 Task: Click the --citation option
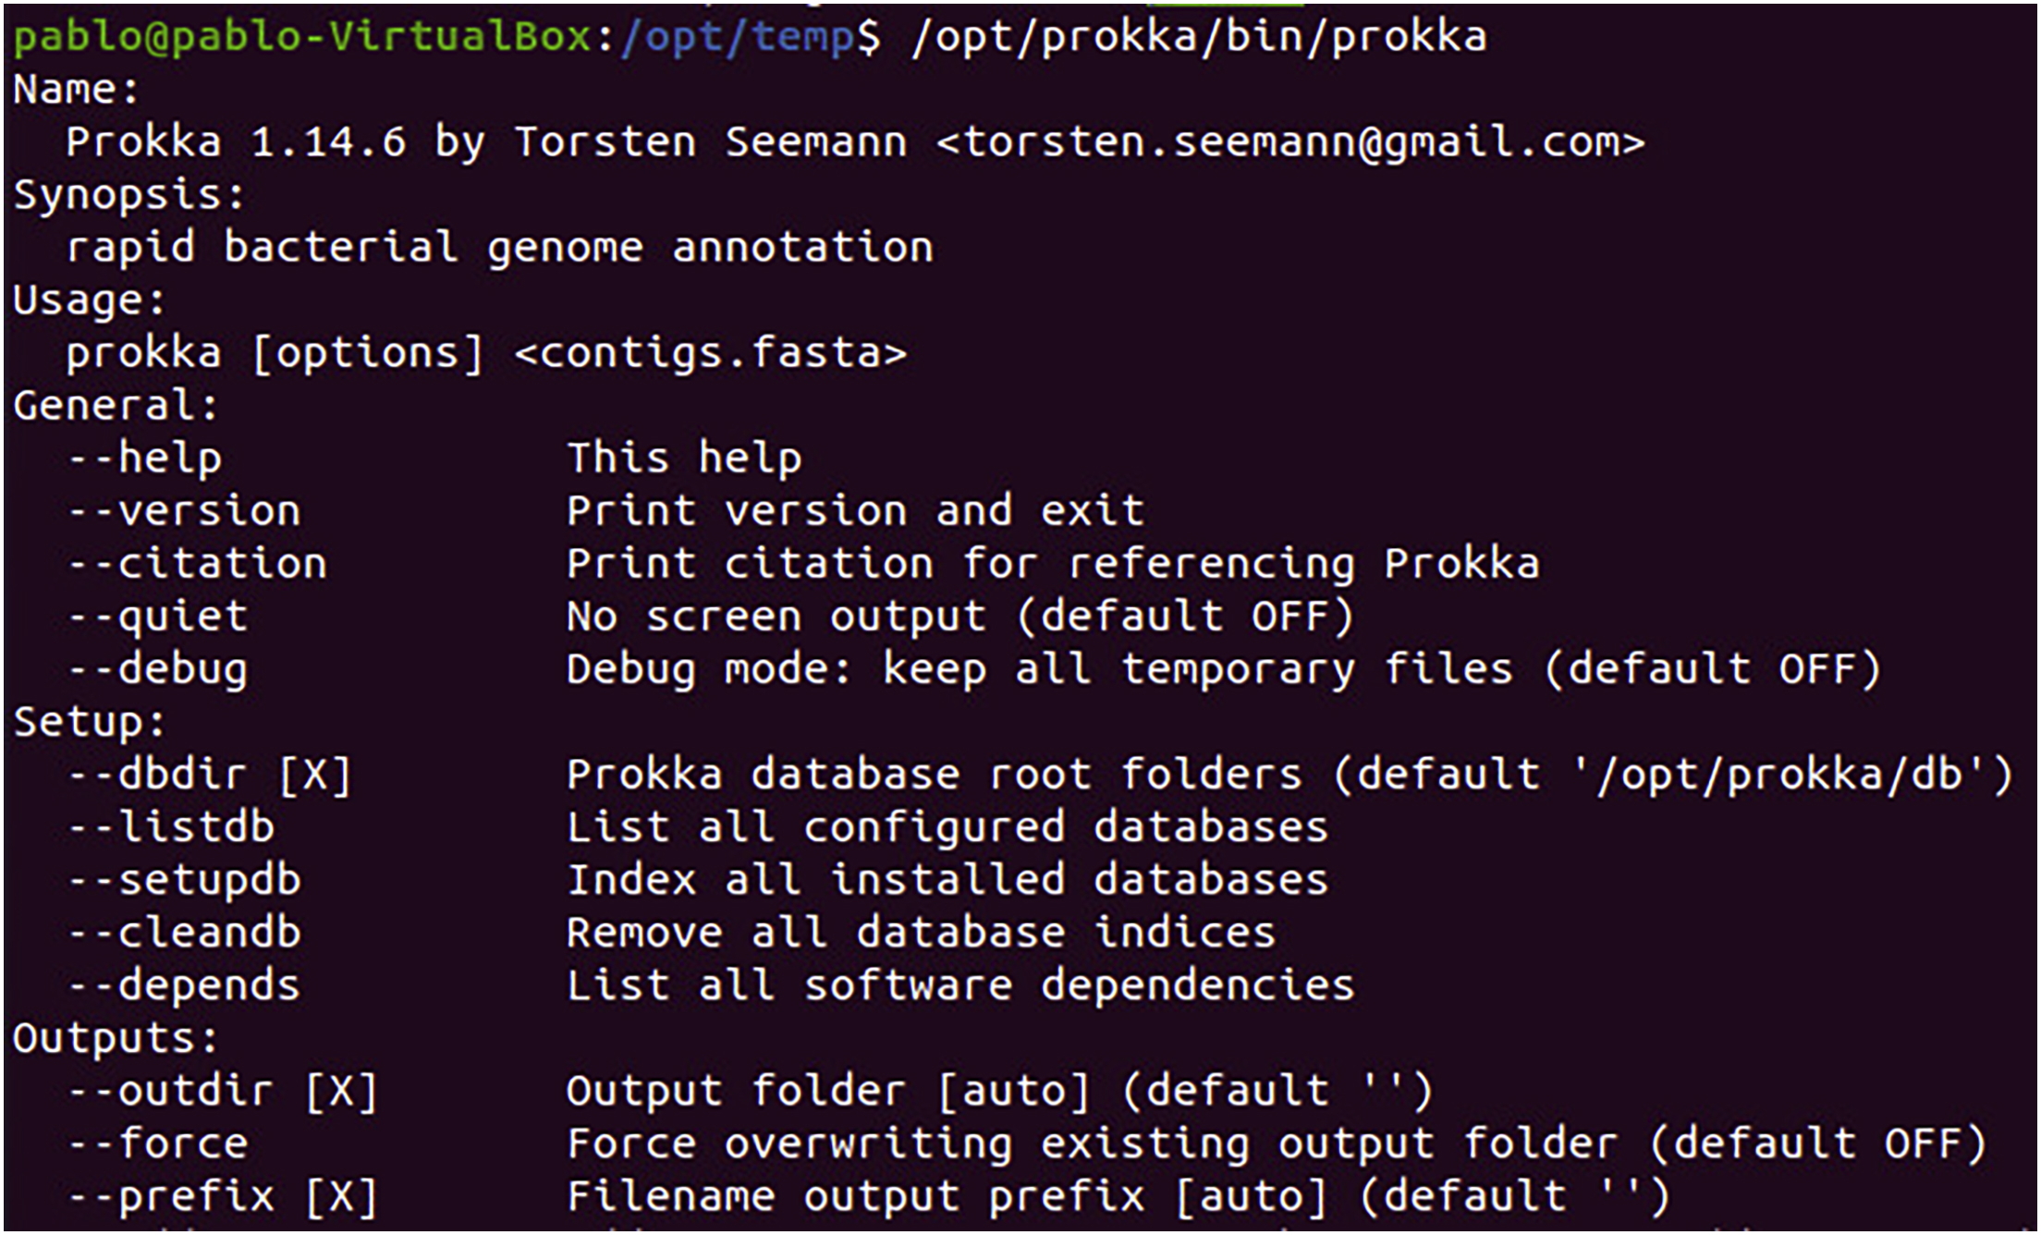tap(197, 564)
